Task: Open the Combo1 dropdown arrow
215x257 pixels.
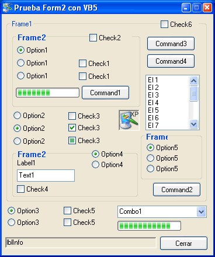Action: (201, 211)
